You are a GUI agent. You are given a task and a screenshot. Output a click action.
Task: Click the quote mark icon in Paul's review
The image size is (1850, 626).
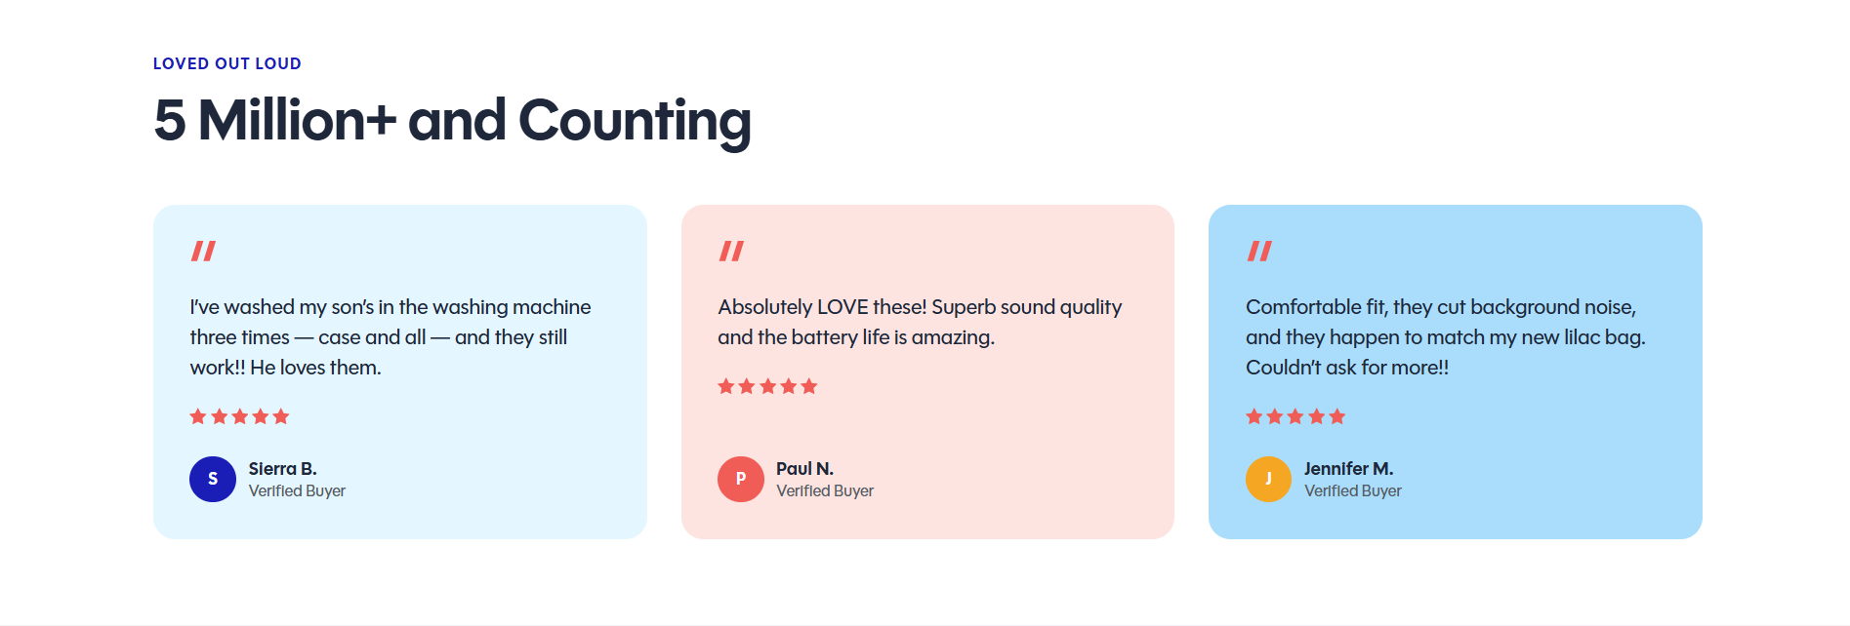click(x=731, y=252)
